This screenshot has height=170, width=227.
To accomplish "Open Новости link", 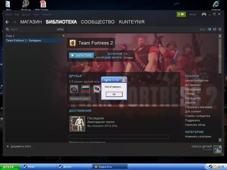I will pos(190,102).
